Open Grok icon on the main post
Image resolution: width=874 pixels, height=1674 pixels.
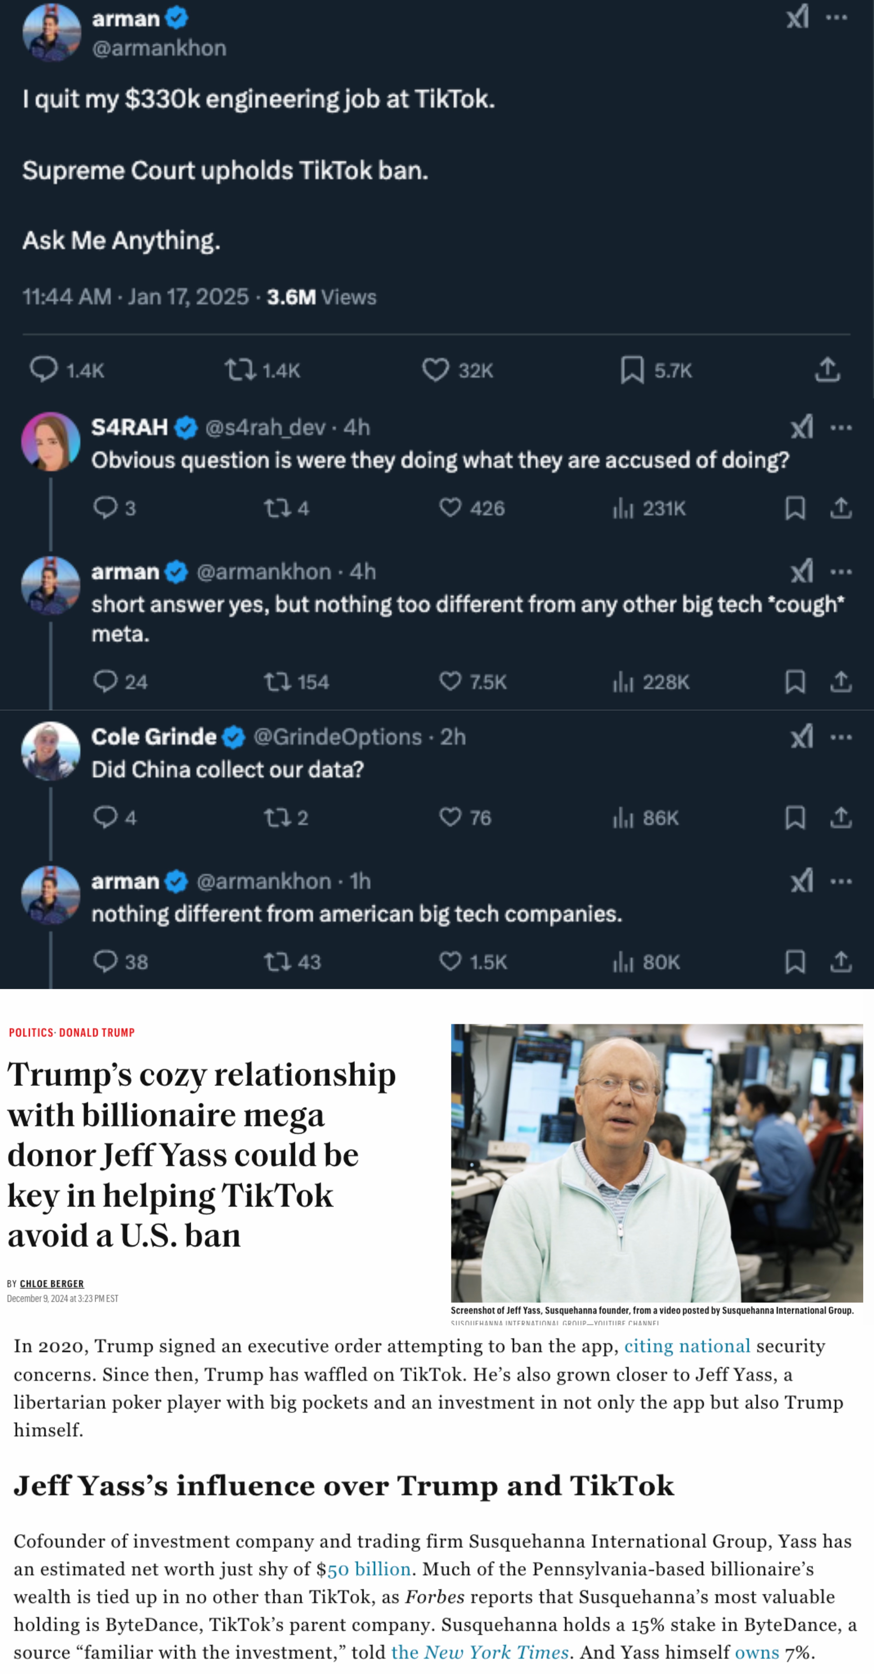coord(797,17)
